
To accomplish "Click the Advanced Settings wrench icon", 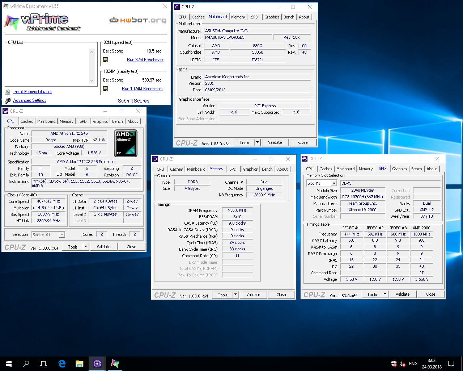I will (x=8, y=100).
